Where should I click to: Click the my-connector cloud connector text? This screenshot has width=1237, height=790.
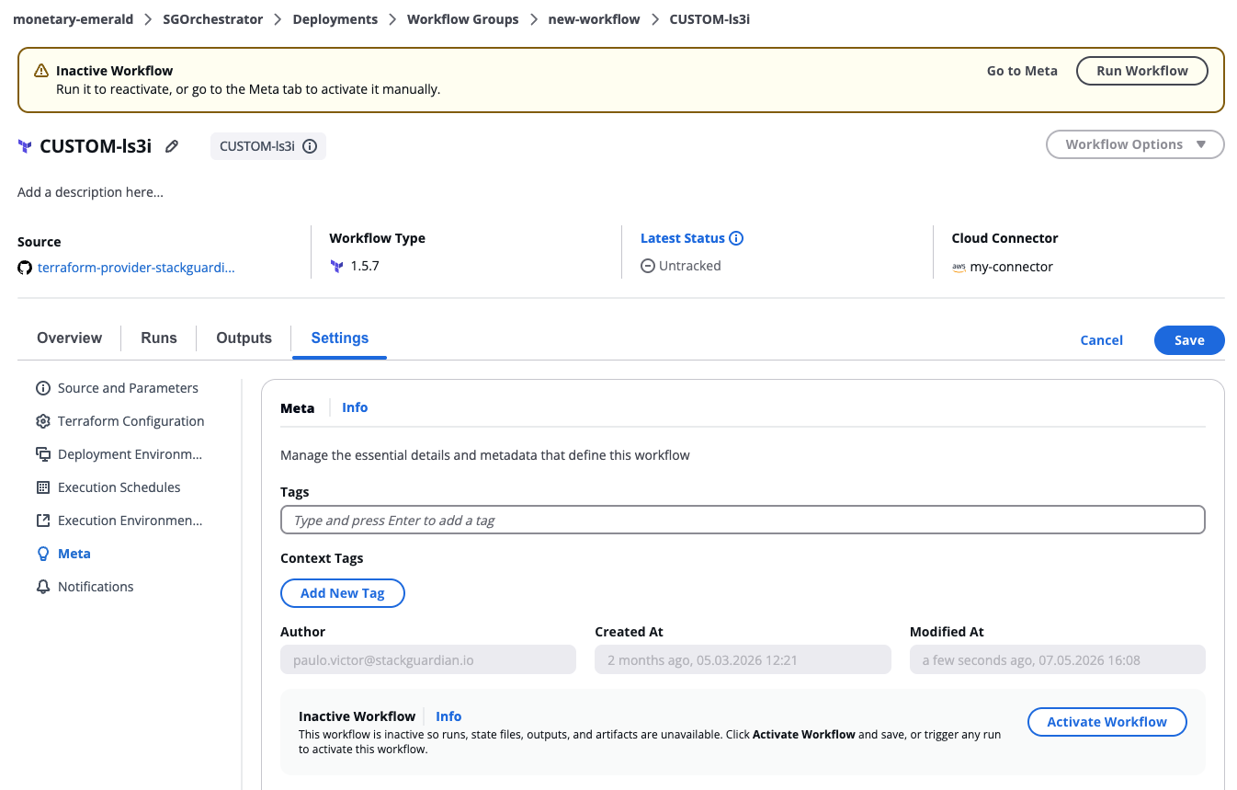[1012, 267]
